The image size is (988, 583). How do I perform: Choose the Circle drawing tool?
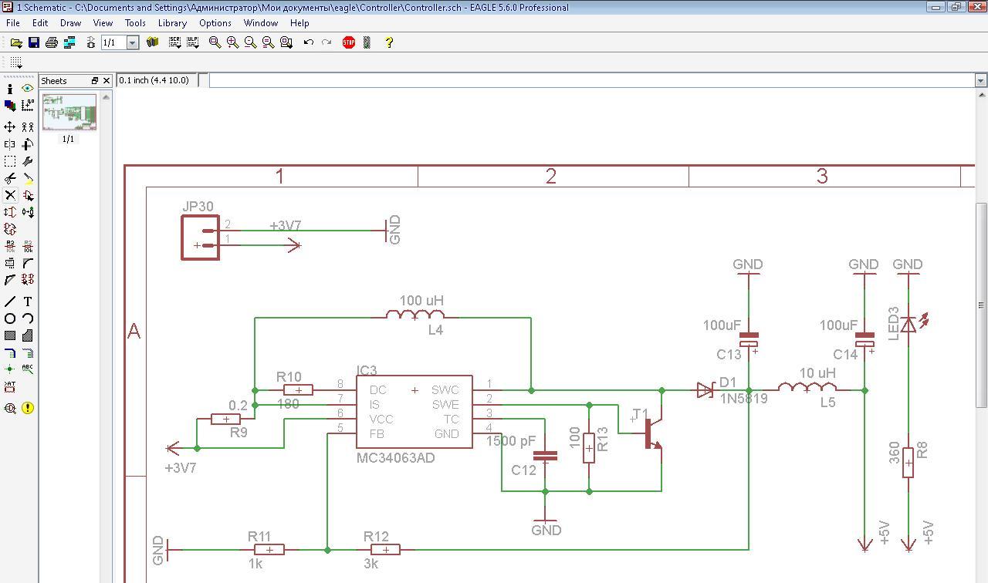point(10,318)
